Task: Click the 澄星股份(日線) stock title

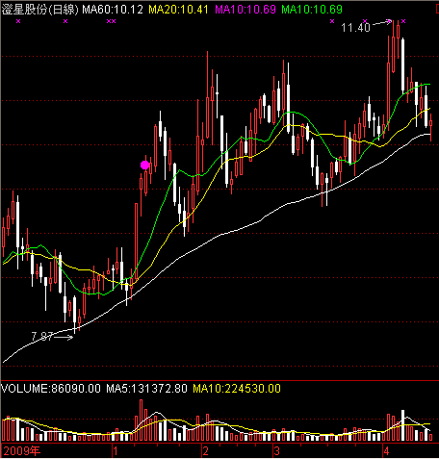Action: [x=40, y=10]
